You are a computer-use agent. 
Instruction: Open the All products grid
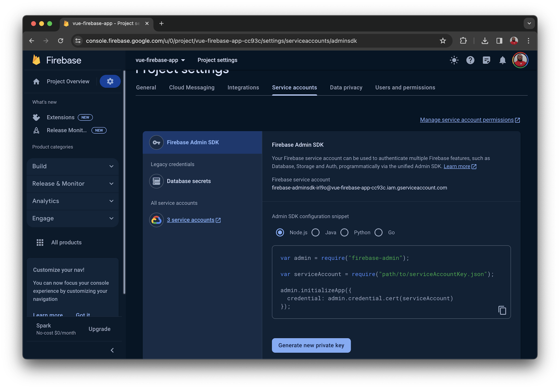point(40,242)
